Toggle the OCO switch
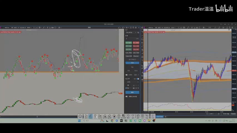237x133 pixels. point(127,75)
